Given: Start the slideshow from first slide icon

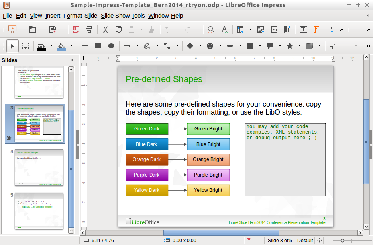Looking at the screenshot, I should coord(12,29).
